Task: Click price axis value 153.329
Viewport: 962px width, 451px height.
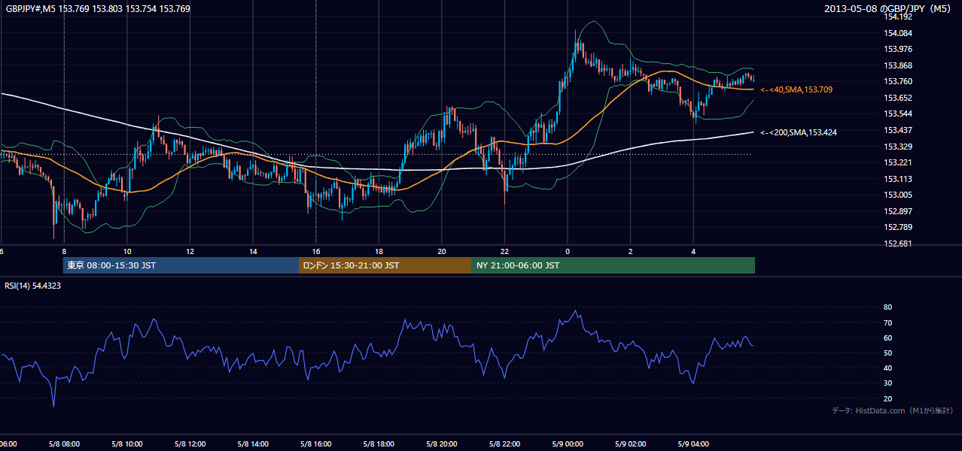Action: pyautogui.click(x=900, y=147)
